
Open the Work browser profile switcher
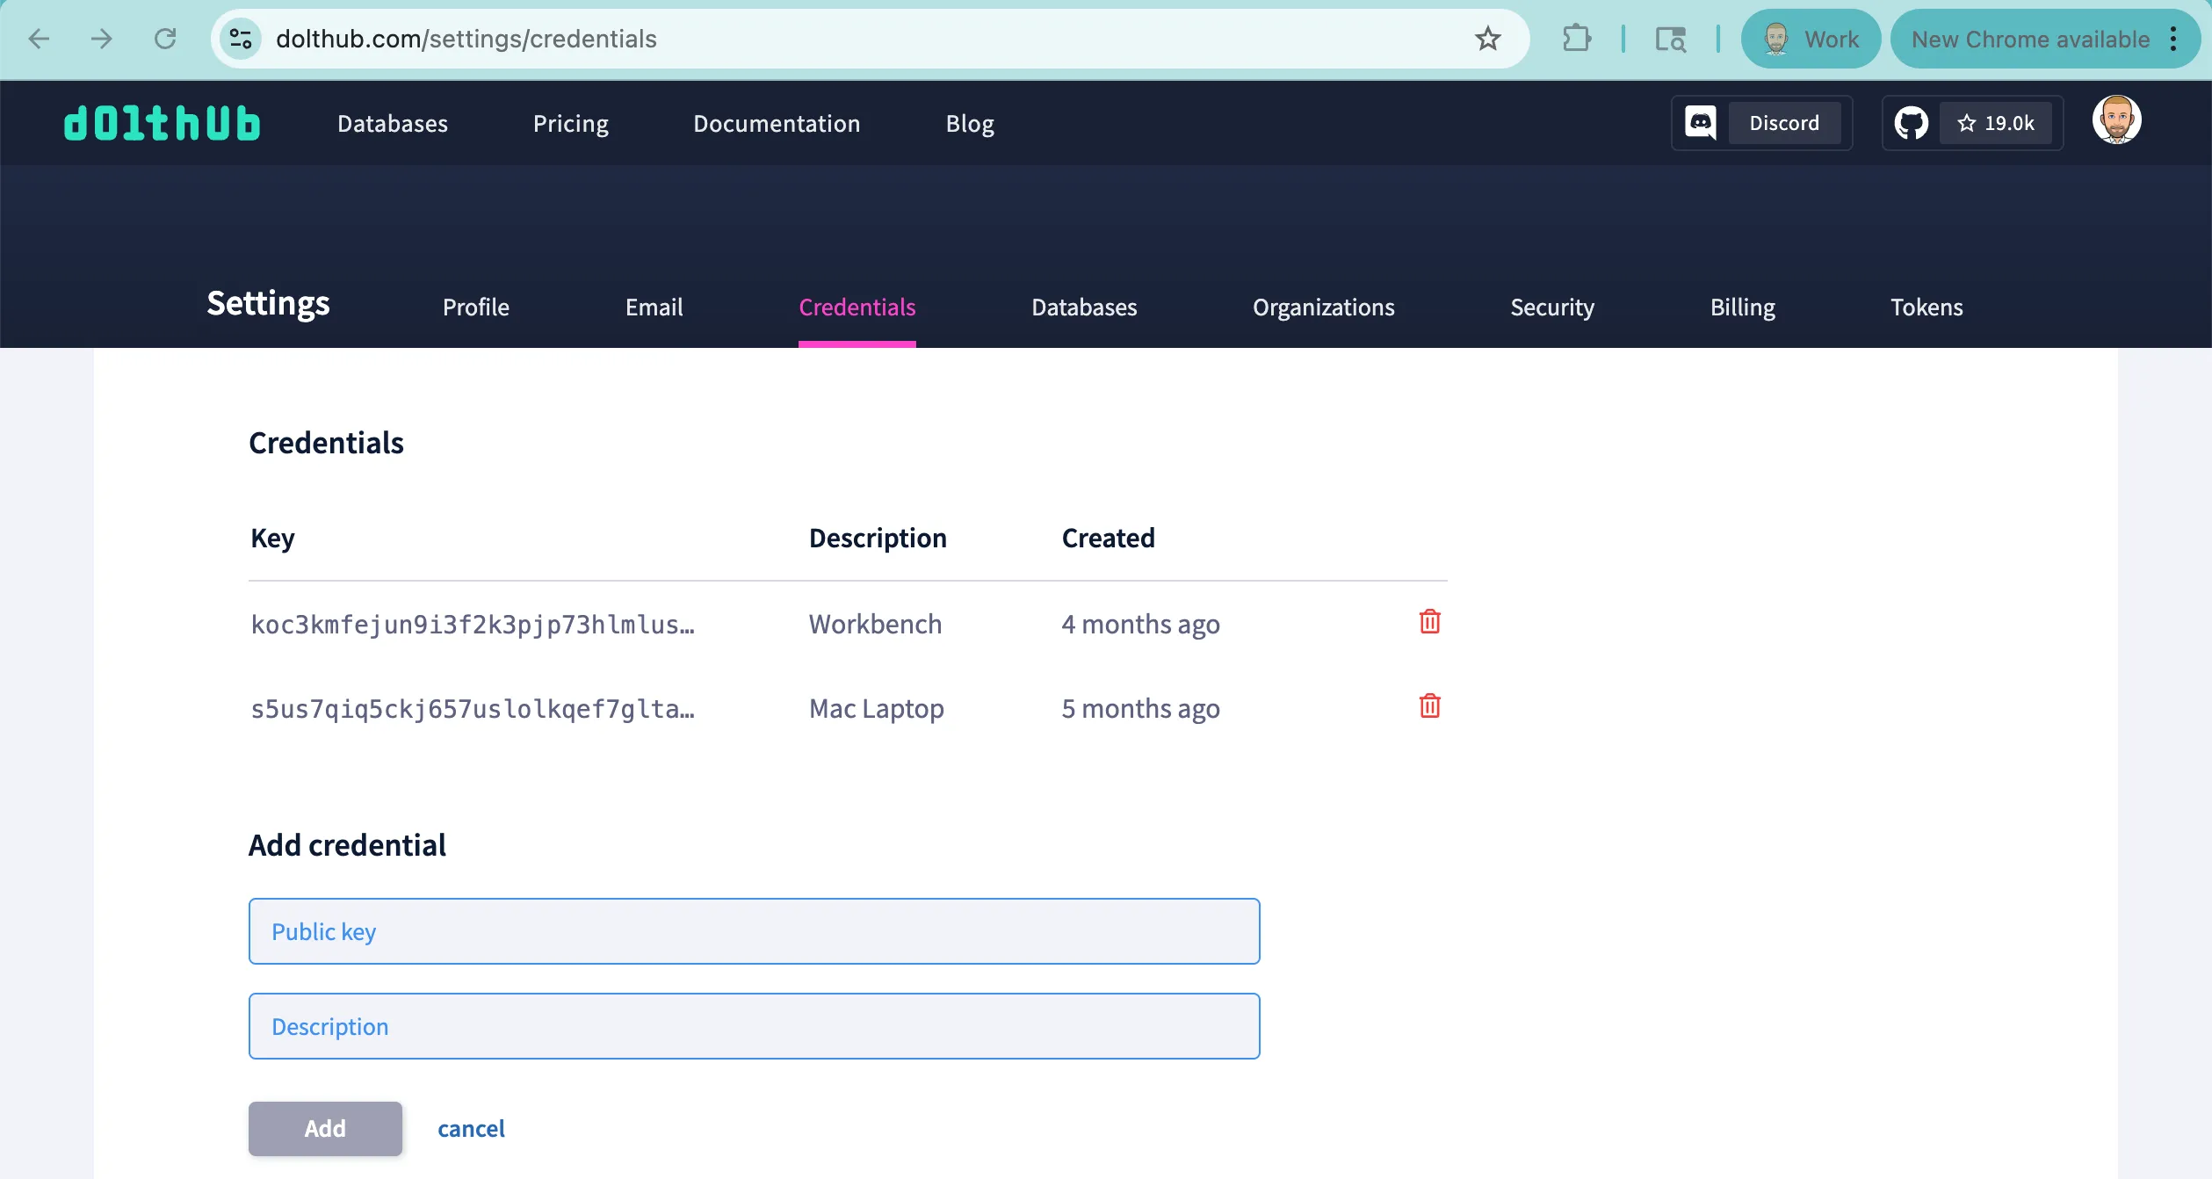tap(1811, 39)
